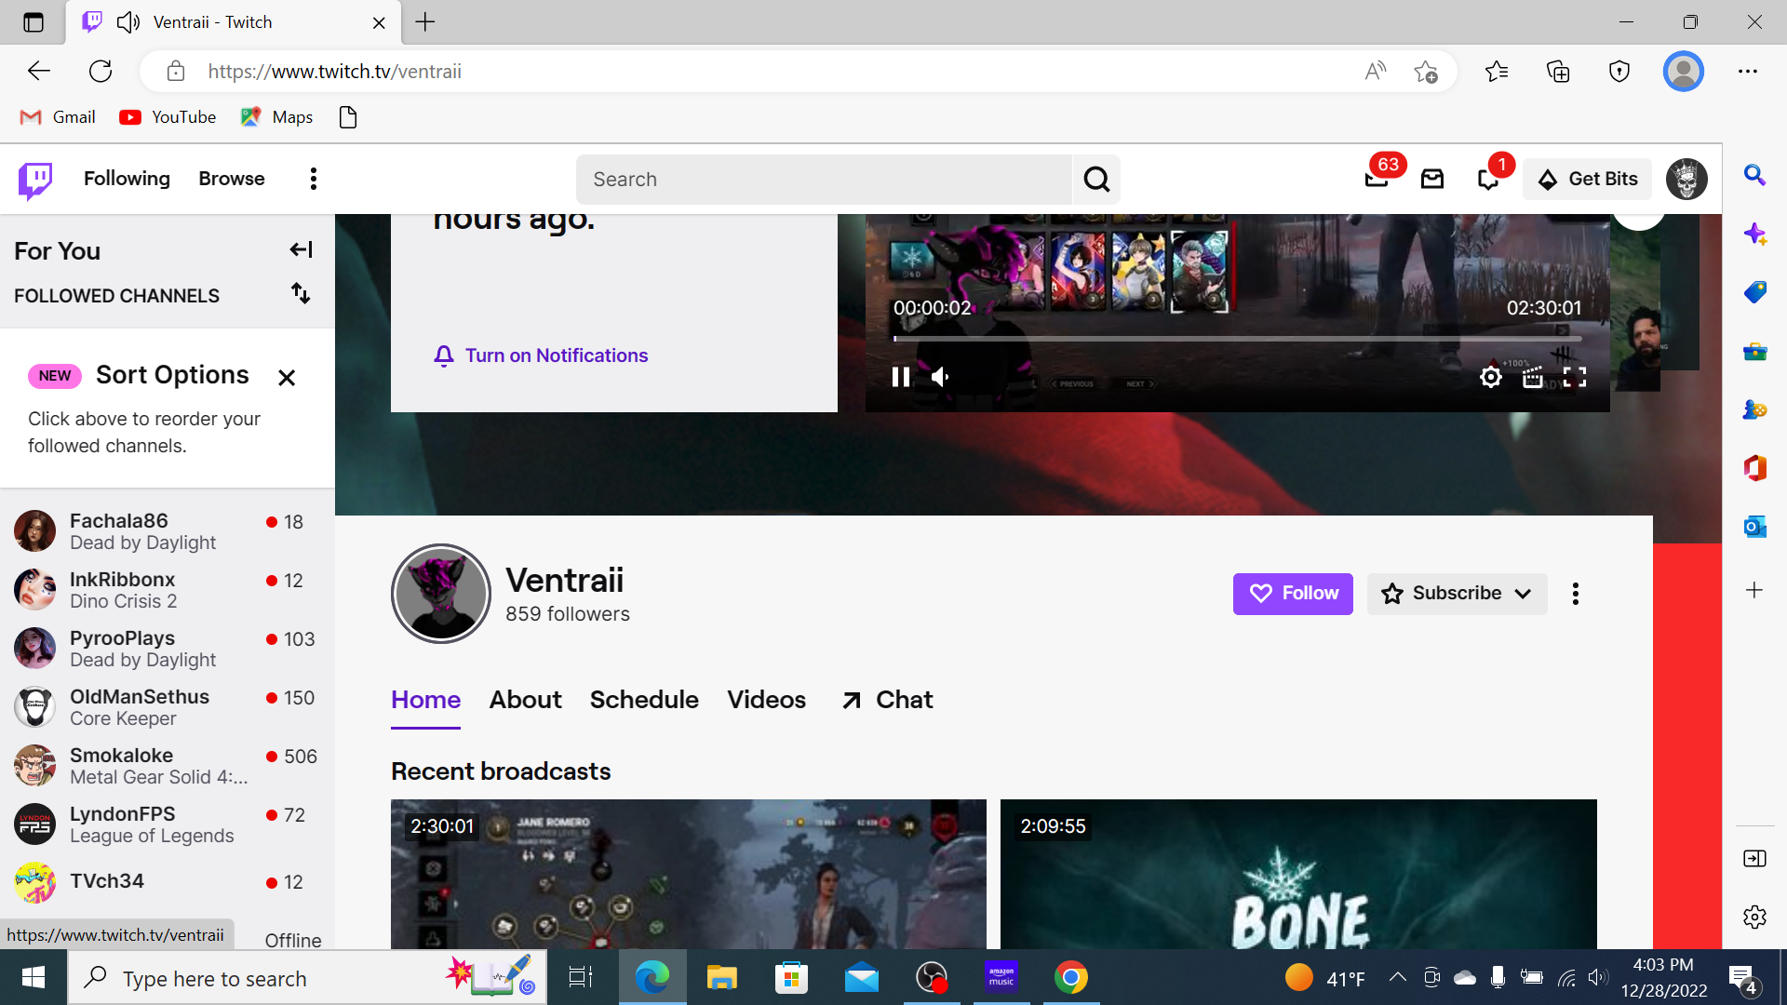Mute the tab audio speaker icon
The image size is (1787, 1005).
pos(128,22)
